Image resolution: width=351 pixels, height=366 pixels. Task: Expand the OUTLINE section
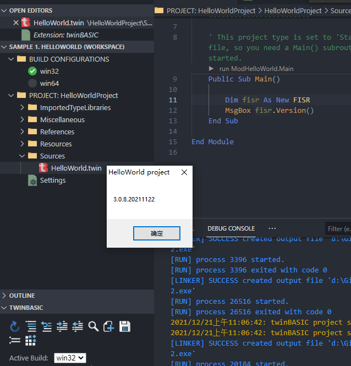(x=4, y=296)
